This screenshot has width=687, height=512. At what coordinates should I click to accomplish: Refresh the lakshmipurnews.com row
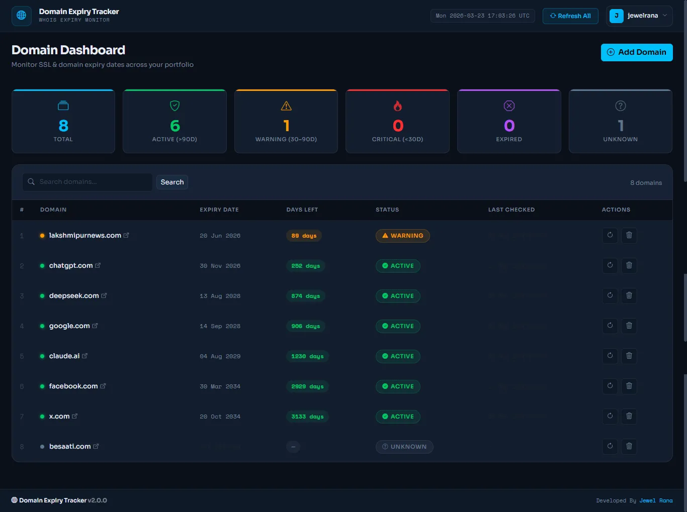[610, 235]
